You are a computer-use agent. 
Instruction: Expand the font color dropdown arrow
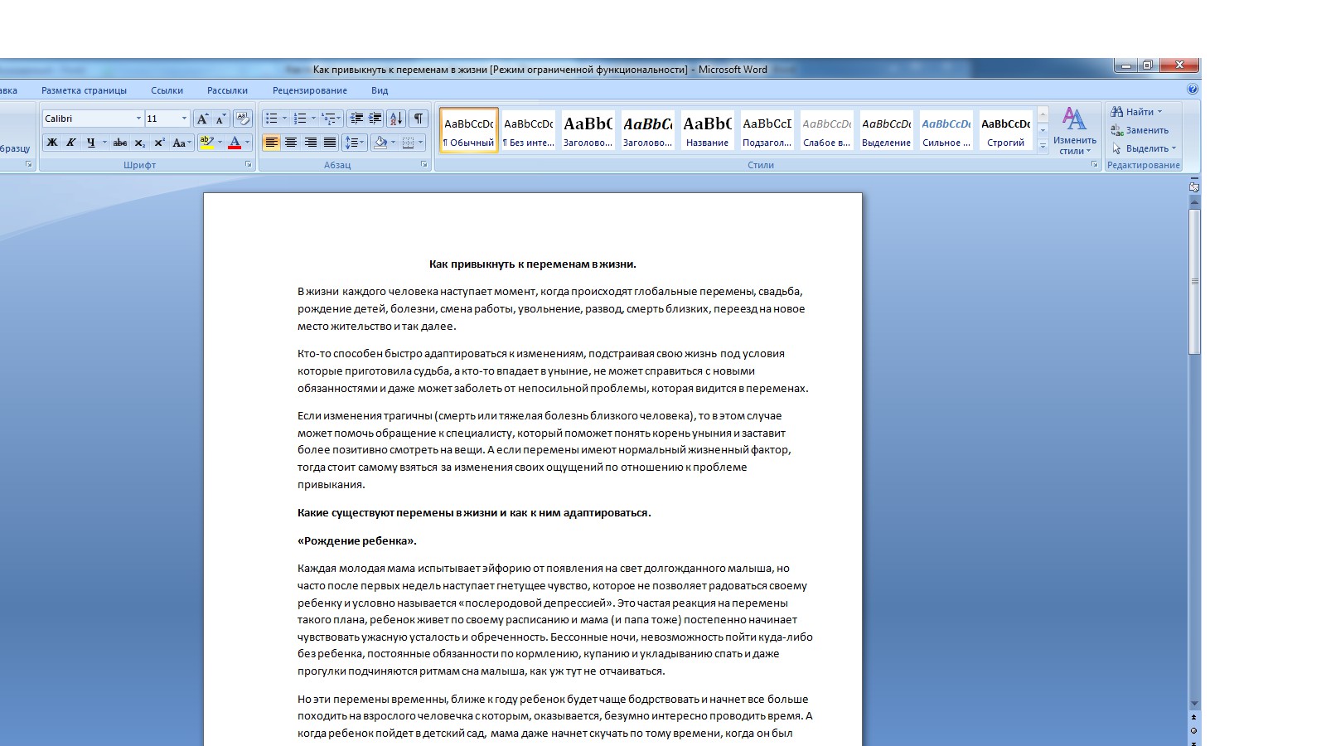[247, 143]
